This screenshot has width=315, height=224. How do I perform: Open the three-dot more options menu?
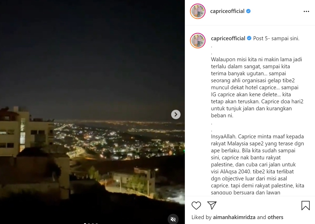tap(306, 11)
